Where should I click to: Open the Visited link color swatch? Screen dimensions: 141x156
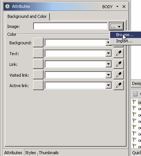click(38, 75)
